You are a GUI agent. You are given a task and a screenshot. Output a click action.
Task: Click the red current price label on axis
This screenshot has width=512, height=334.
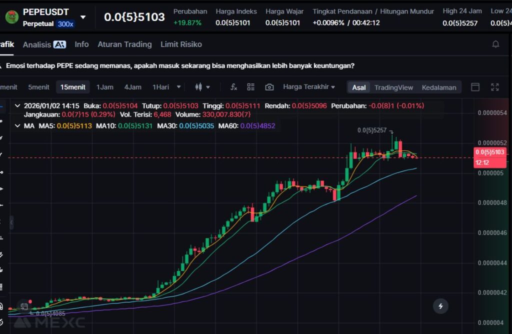488,152
